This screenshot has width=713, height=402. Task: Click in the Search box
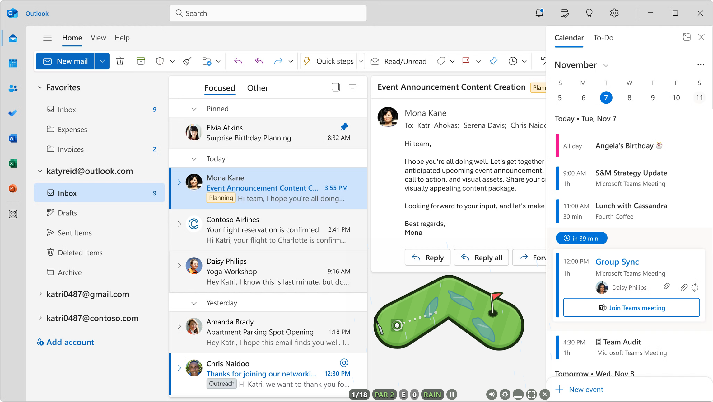point(268,13)
